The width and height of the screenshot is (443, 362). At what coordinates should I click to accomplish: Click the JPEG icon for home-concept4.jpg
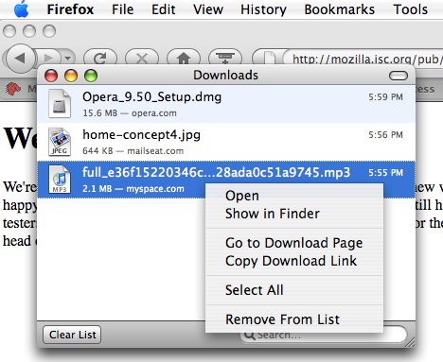60,142
